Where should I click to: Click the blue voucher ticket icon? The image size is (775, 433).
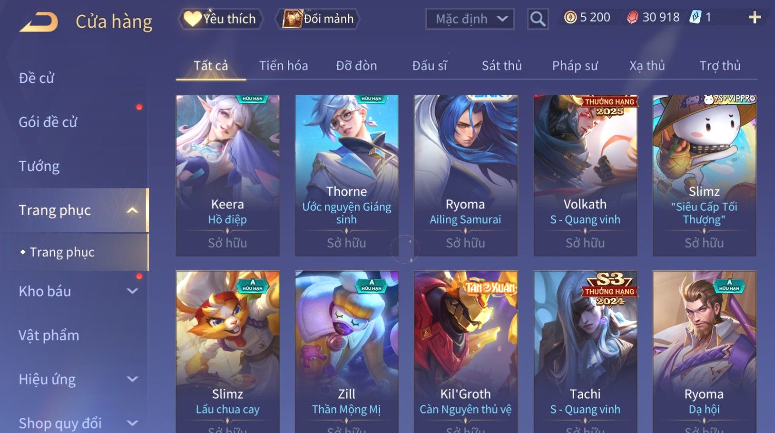point(695,17)
